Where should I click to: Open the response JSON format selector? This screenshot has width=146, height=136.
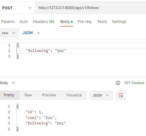coord(101,95)
